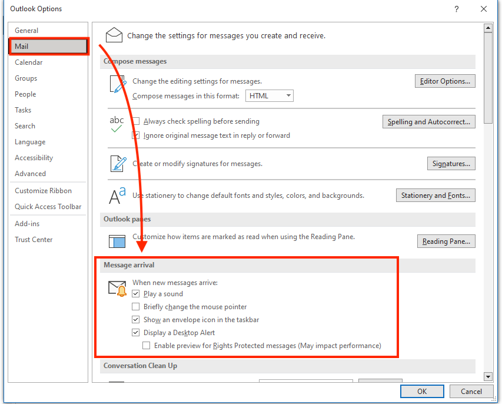The width and height of the screenshot is (502, 404).
Task: Switch to Accessibility options
Action: [x=48, y=158]
